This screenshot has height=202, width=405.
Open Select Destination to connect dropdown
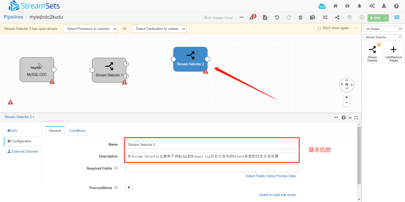pos(159,29)
